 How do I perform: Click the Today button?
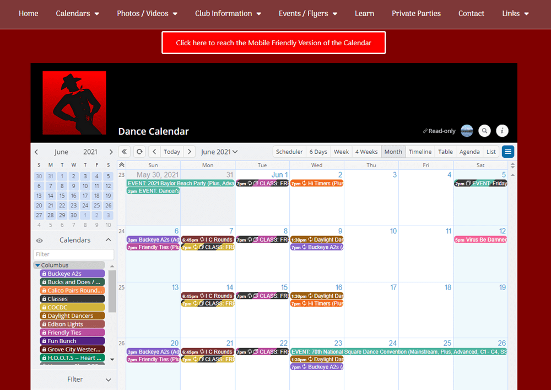point(172,152)
